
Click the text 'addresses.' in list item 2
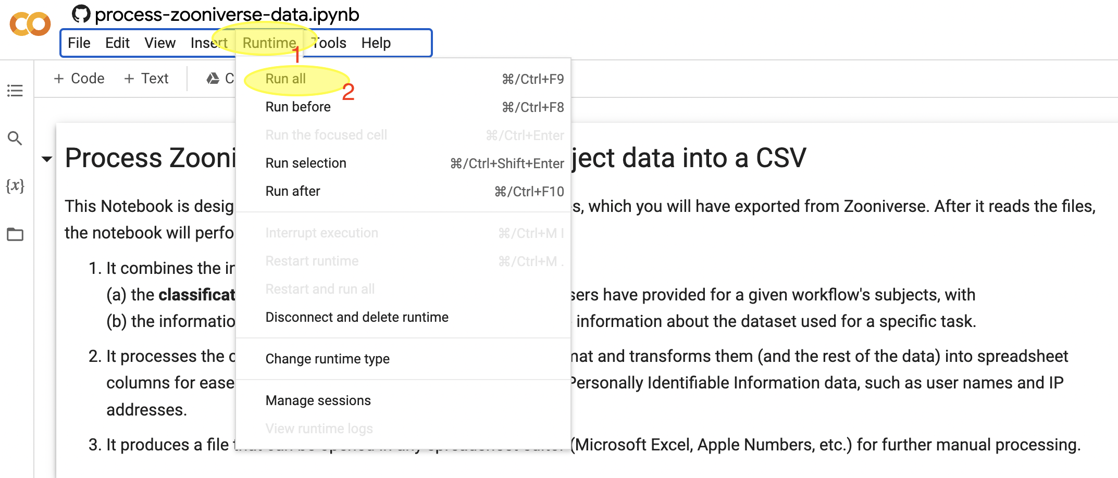[x=147, y=410]
